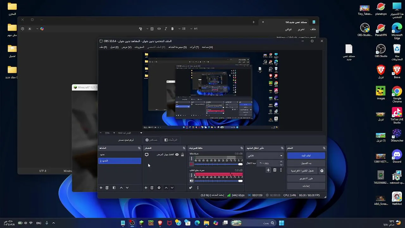Open SKlauncher desktop icon
The width and height of the screenshot is (405, 228).
(x=397, y=135)
